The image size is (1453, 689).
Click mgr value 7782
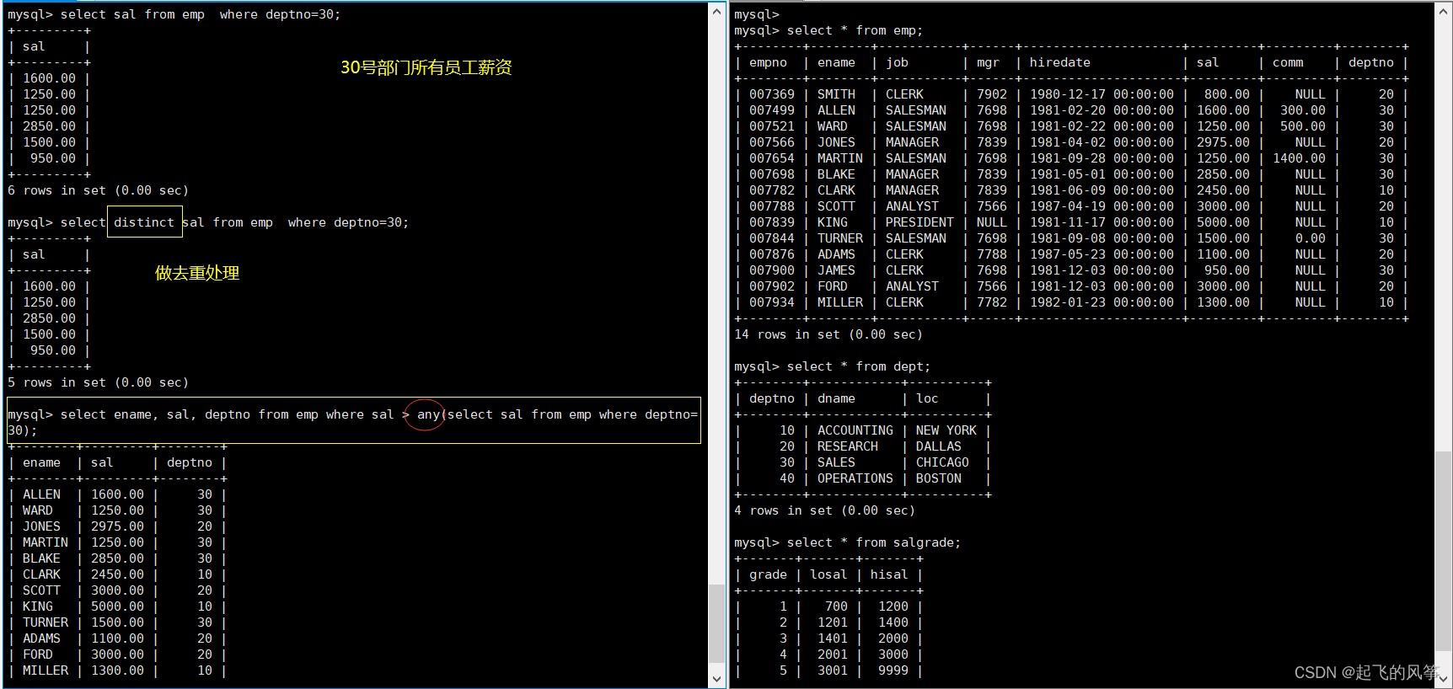[992, 302]
